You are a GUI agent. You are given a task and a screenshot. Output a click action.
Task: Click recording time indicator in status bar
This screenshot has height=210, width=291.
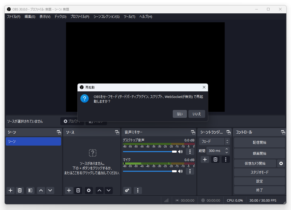point(211,201)
